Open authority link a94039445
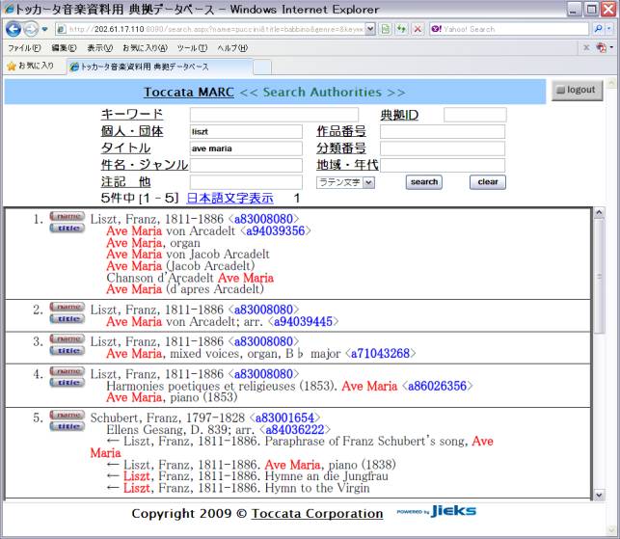The height and width of the screenshot is (539, 620). pos(303,321)
